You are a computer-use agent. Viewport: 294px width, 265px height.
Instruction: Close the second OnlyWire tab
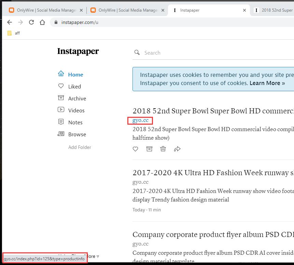click(163, 10)
